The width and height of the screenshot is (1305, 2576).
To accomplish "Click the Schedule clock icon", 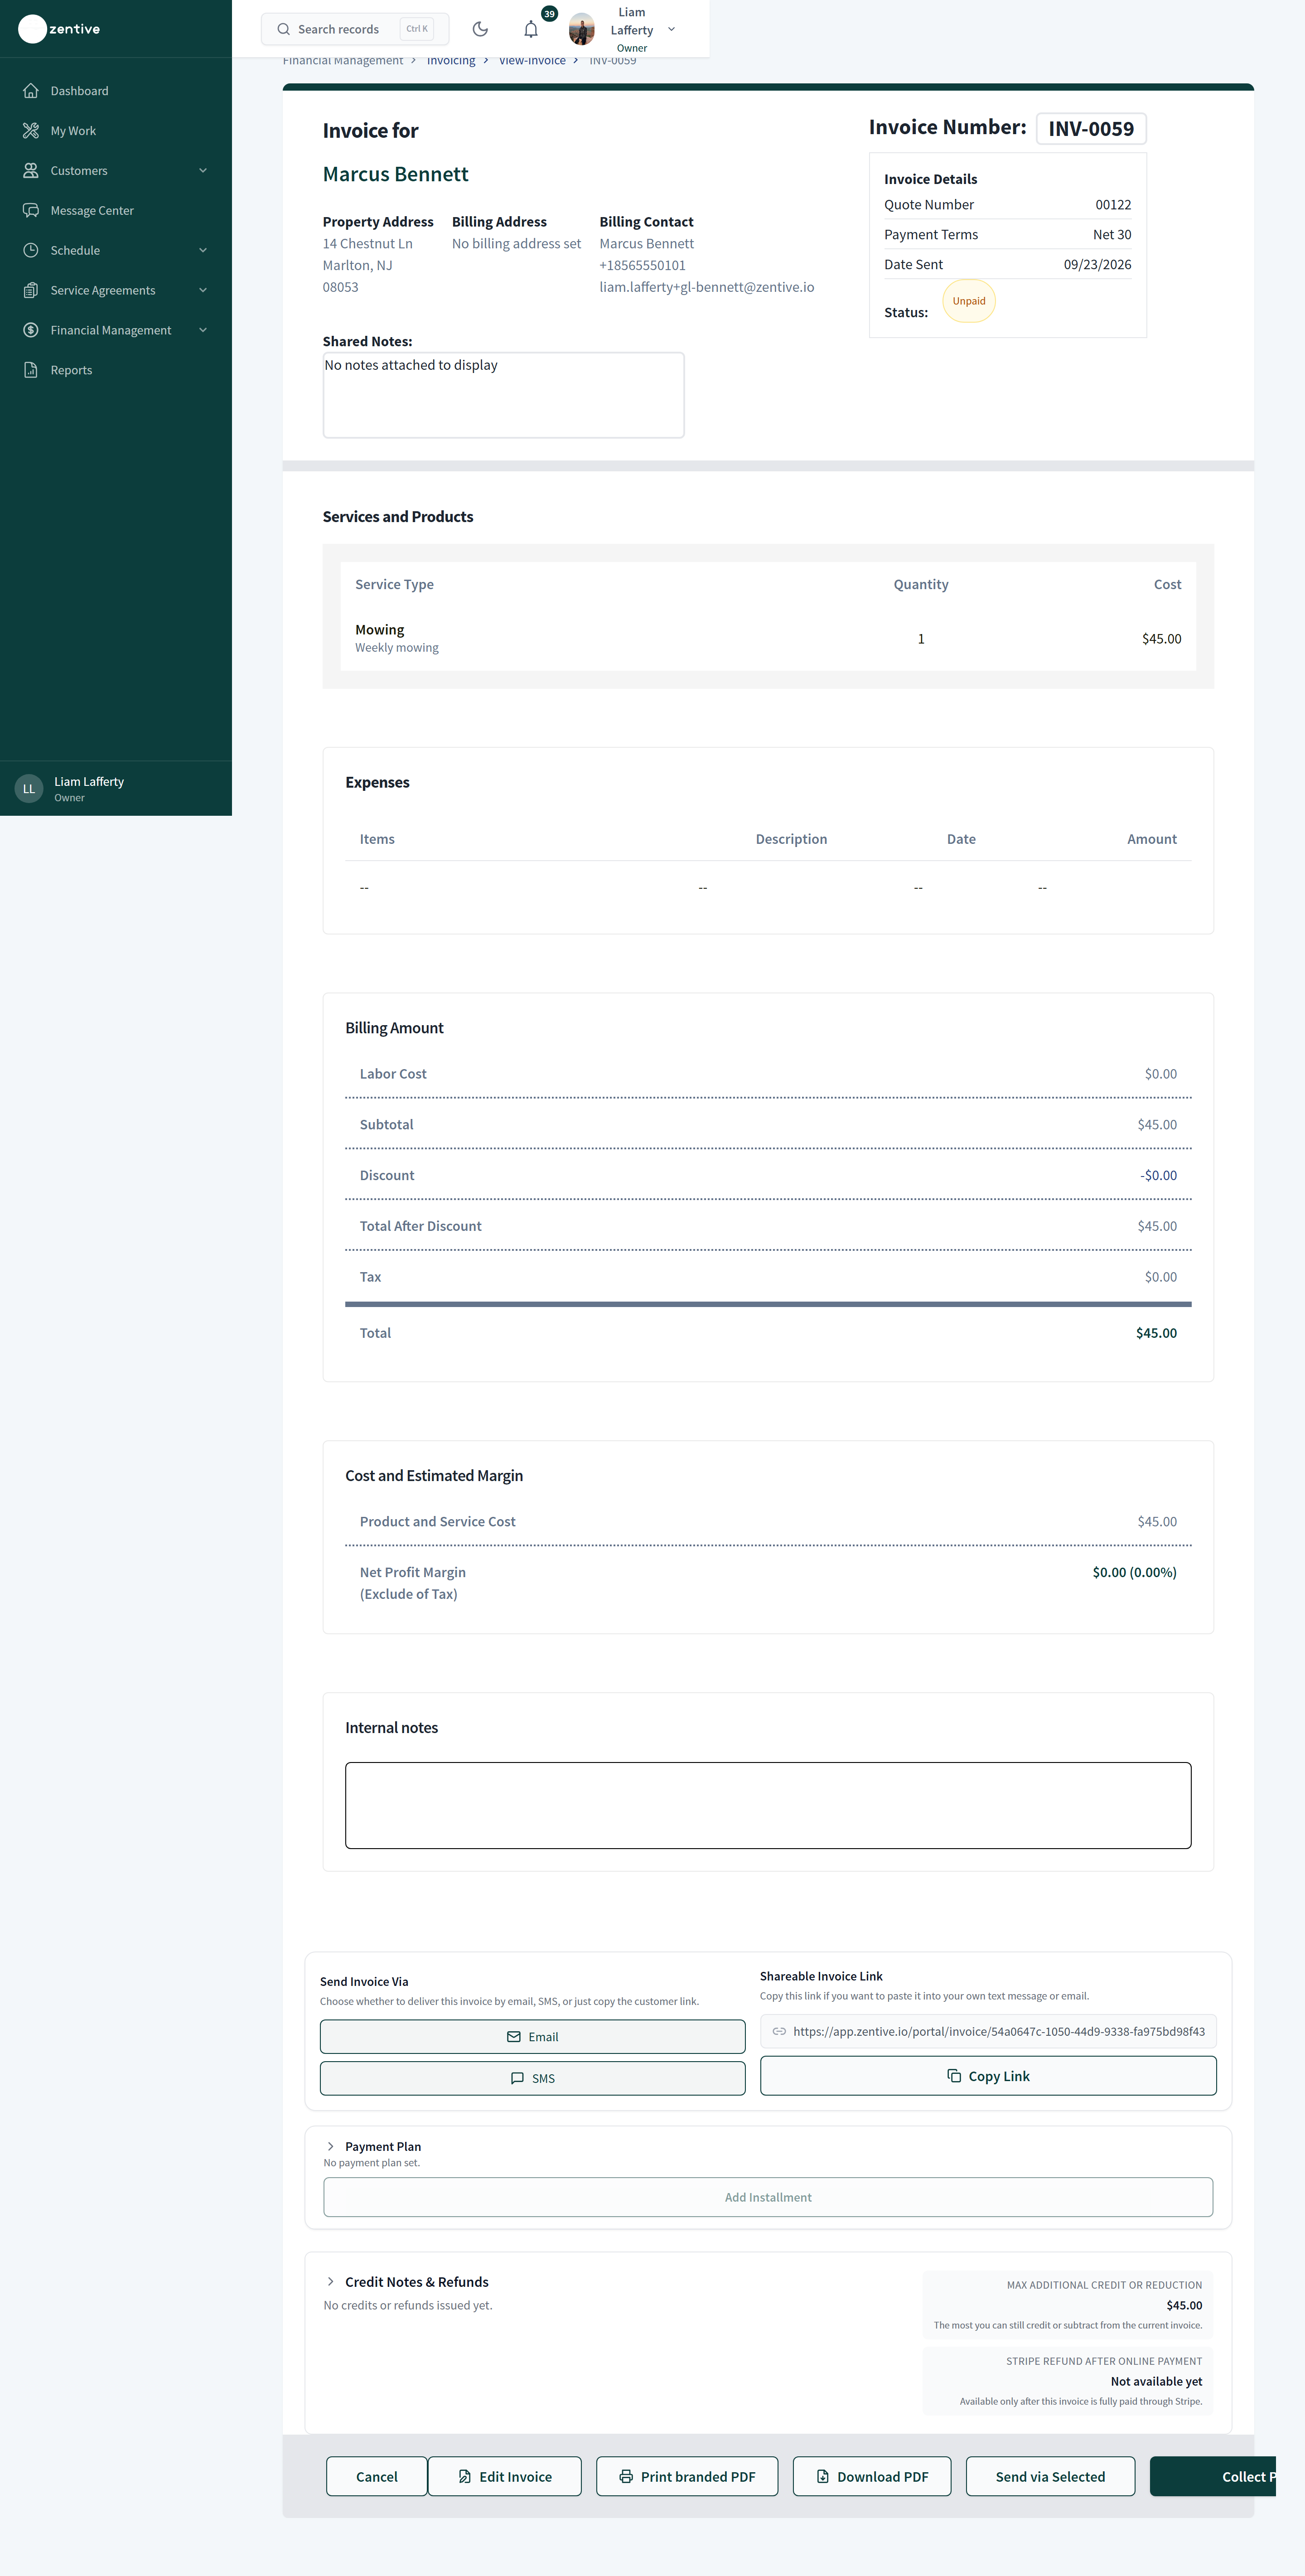I will [31, 251].
